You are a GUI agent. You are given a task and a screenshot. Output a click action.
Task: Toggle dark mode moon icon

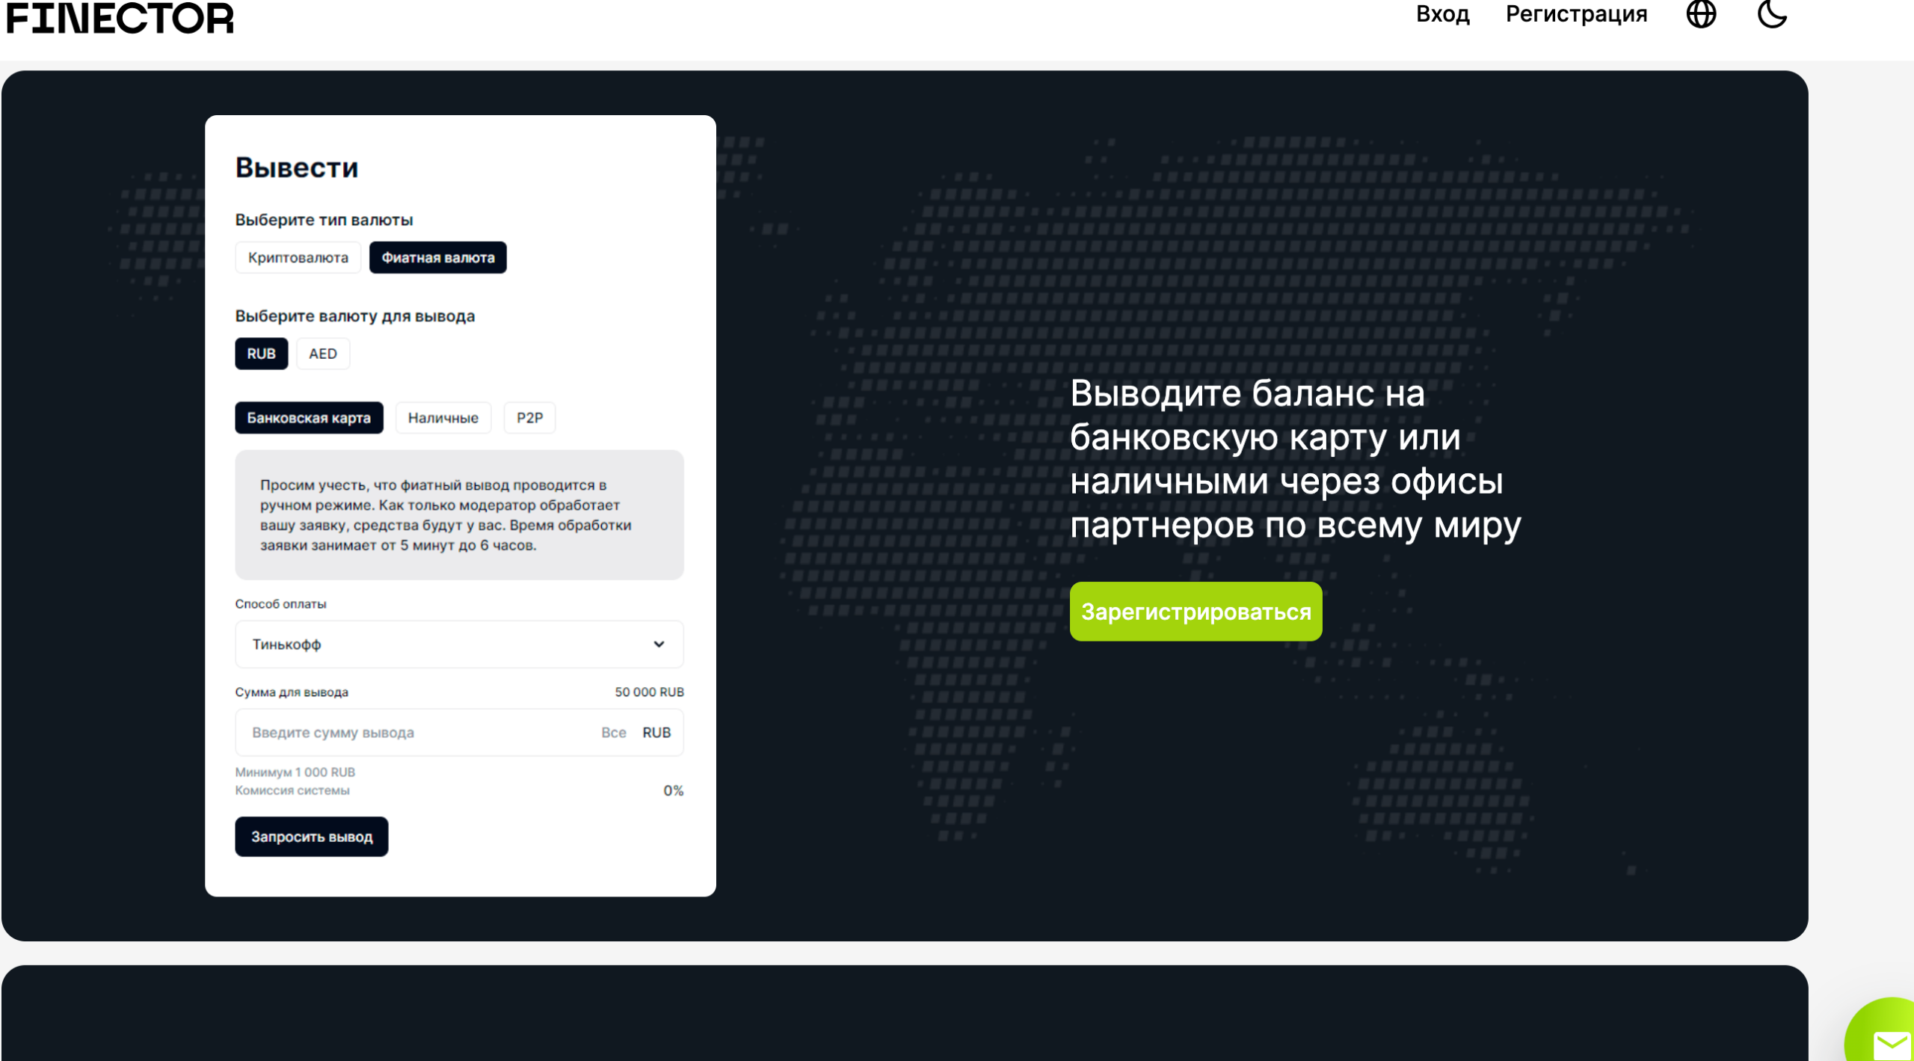[x=1771, y=14]
